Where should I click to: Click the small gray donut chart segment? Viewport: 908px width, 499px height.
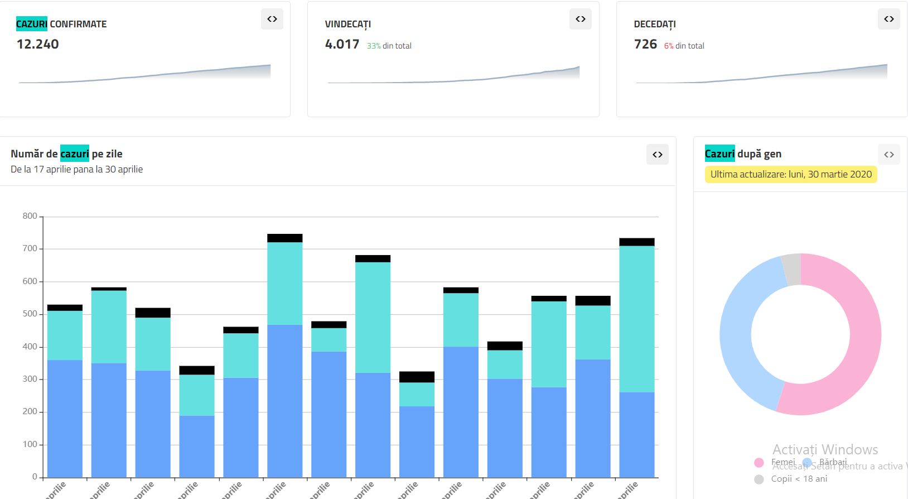(x=792, y=269)
